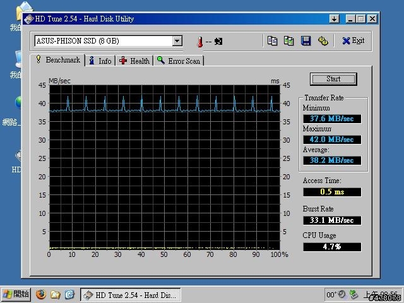Click the copy info to clipboard icon
Image resolution: width=404 pixels, height=303 pixels.
point(272,40)
